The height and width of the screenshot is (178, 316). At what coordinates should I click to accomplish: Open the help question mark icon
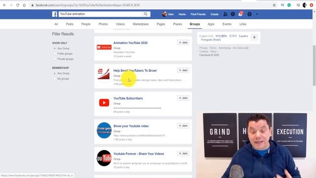pyautogui.click(x=249, y=14)
